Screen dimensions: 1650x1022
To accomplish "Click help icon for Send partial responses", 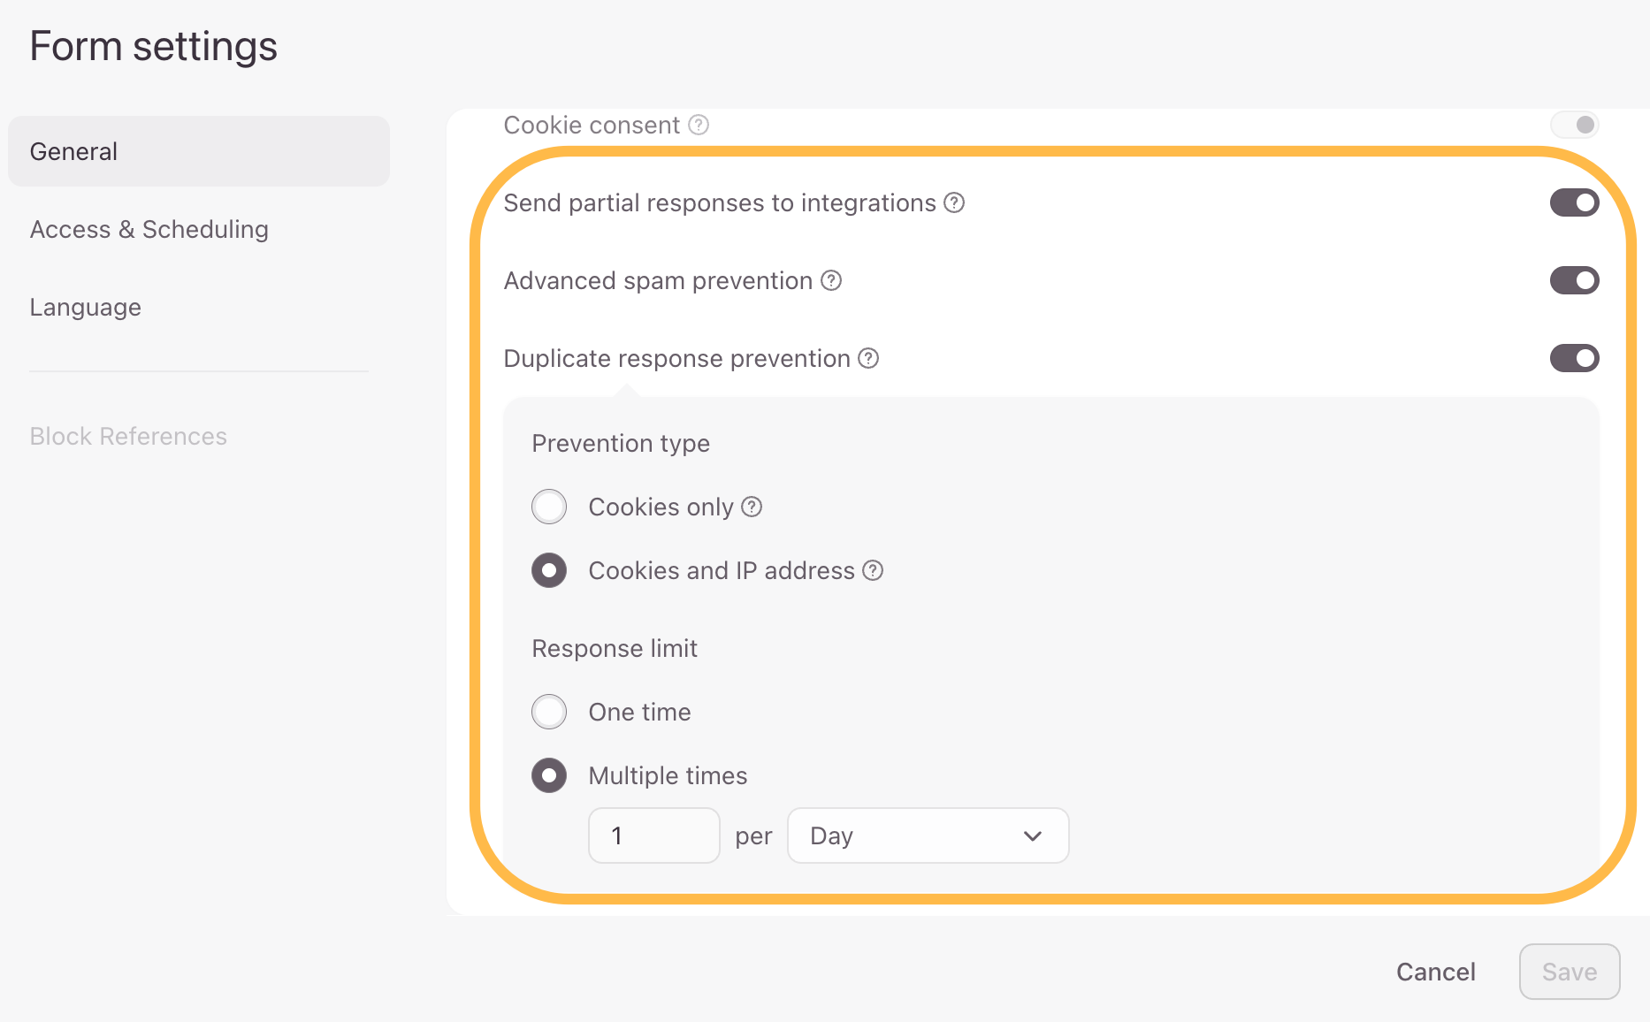I will click(954, 203).
